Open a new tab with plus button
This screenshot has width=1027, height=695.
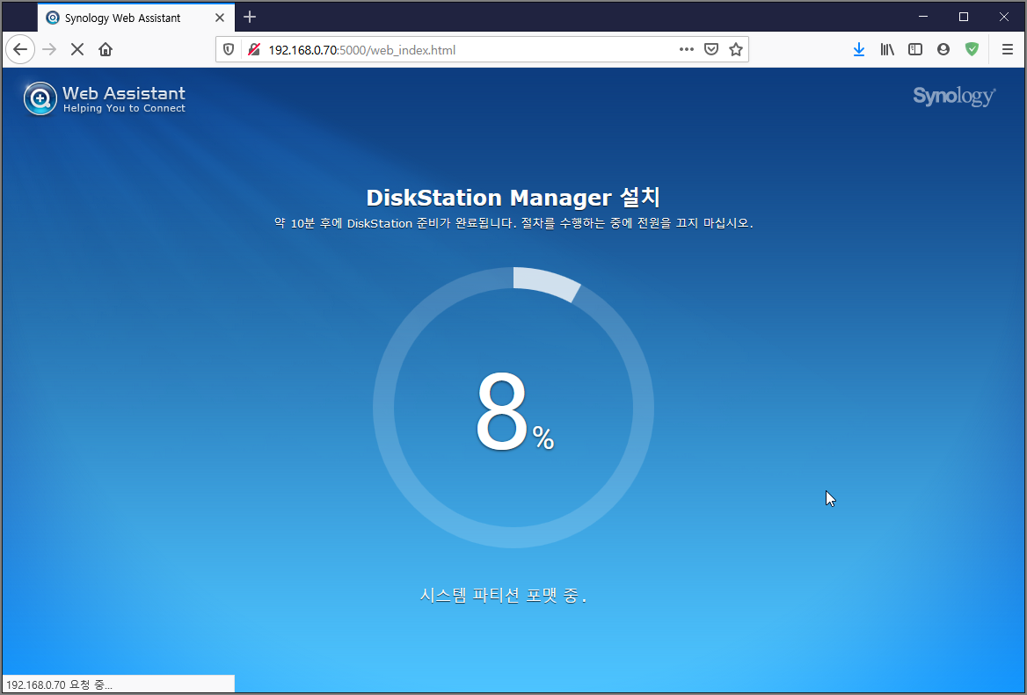tap(250, 18)
